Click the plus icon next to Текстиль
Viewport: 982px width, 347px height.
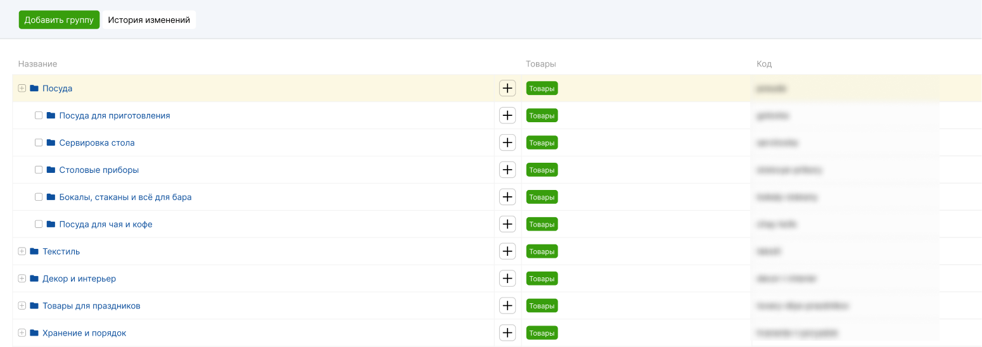[x=507, y=251]
